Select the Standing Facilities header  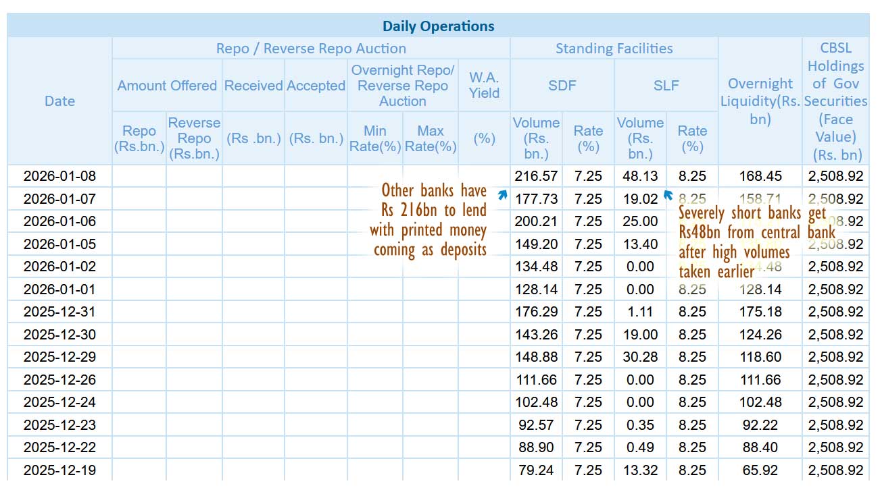(x=614, y=49)
